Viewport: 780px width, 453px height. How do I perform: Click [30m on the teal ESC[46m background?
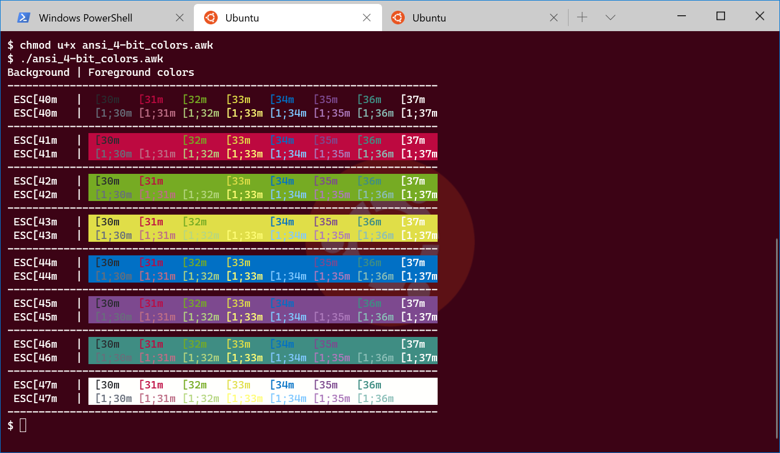[x=107, y=344]
